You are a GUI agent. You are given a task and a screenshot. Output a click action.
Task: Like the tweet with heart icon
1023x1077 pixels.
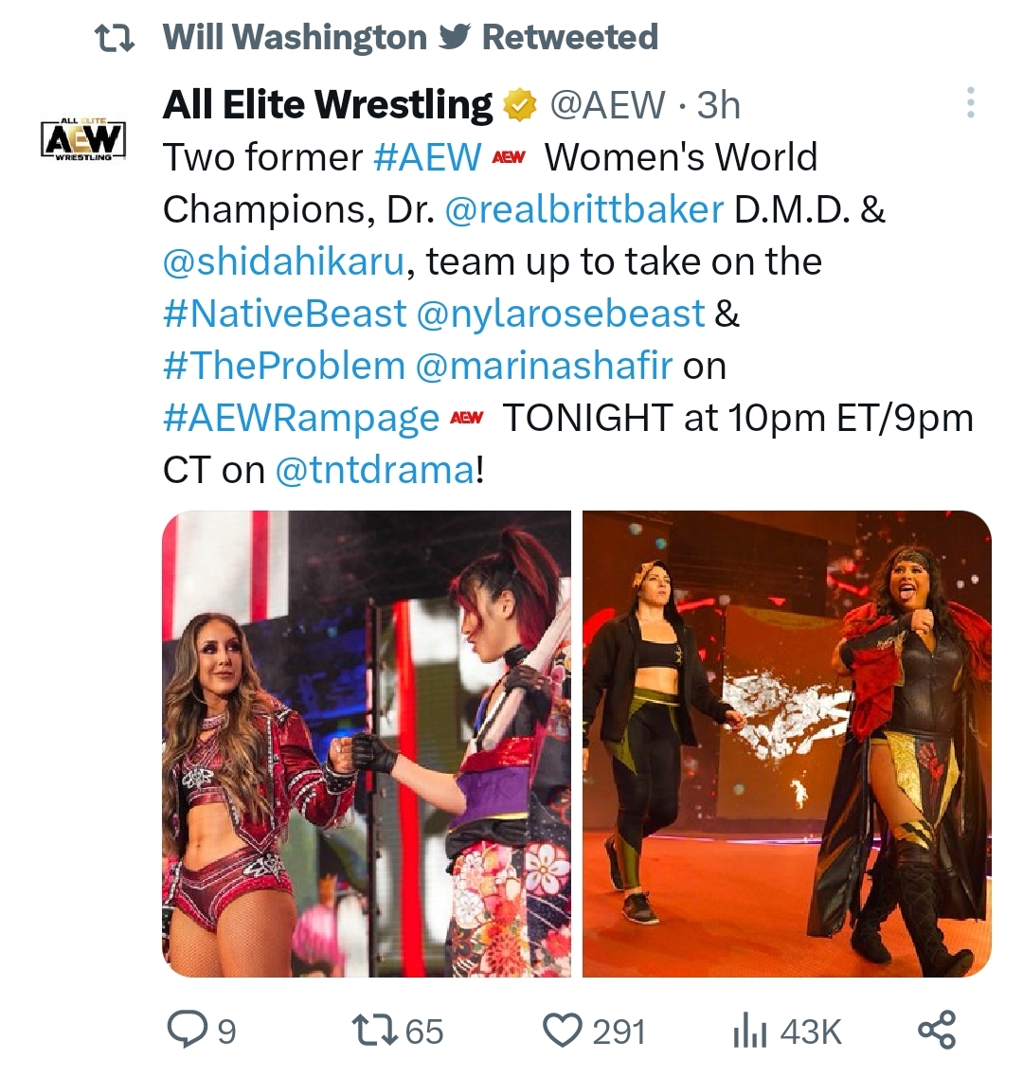pyautogui.click(x=562, y=1031)
